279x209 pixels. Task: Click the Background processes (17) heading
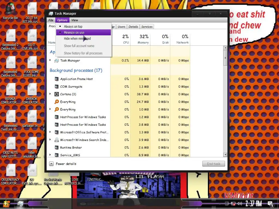[x=76, y=70]
